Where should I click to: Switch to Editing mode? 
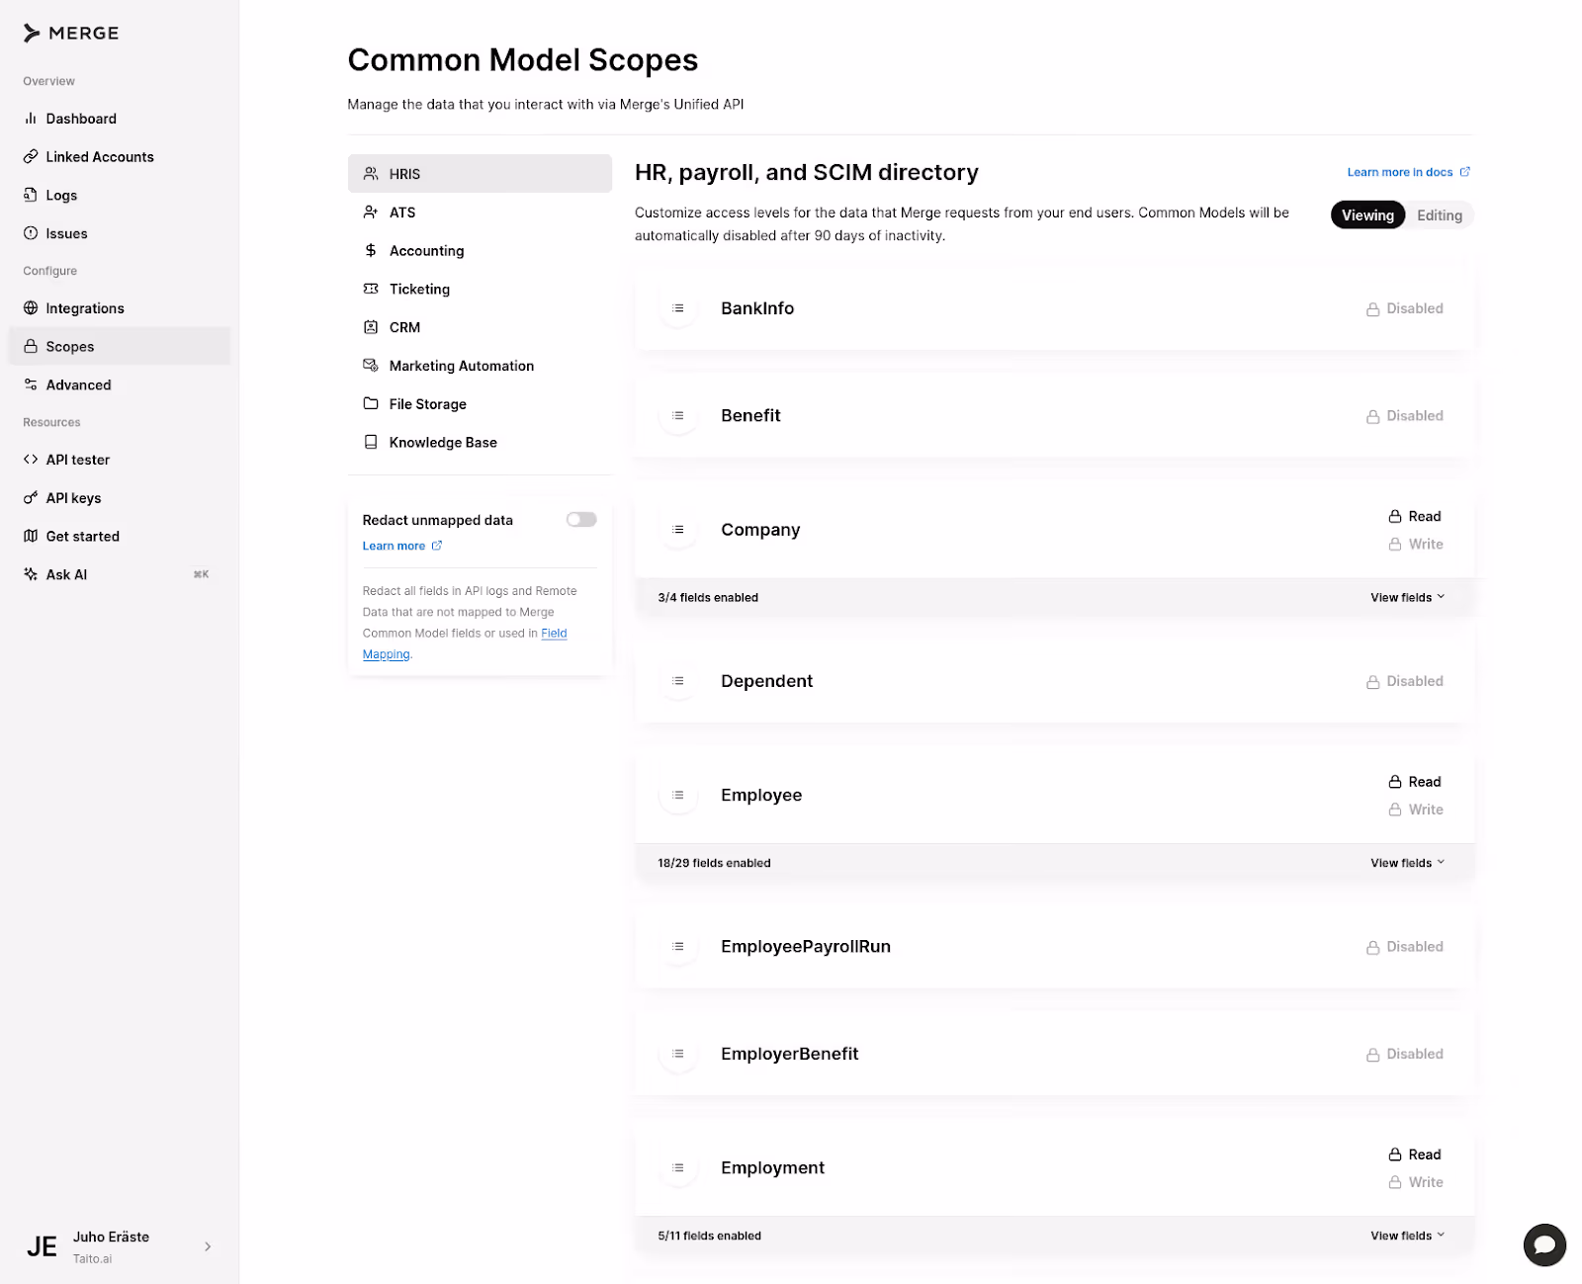point(1439,215)
